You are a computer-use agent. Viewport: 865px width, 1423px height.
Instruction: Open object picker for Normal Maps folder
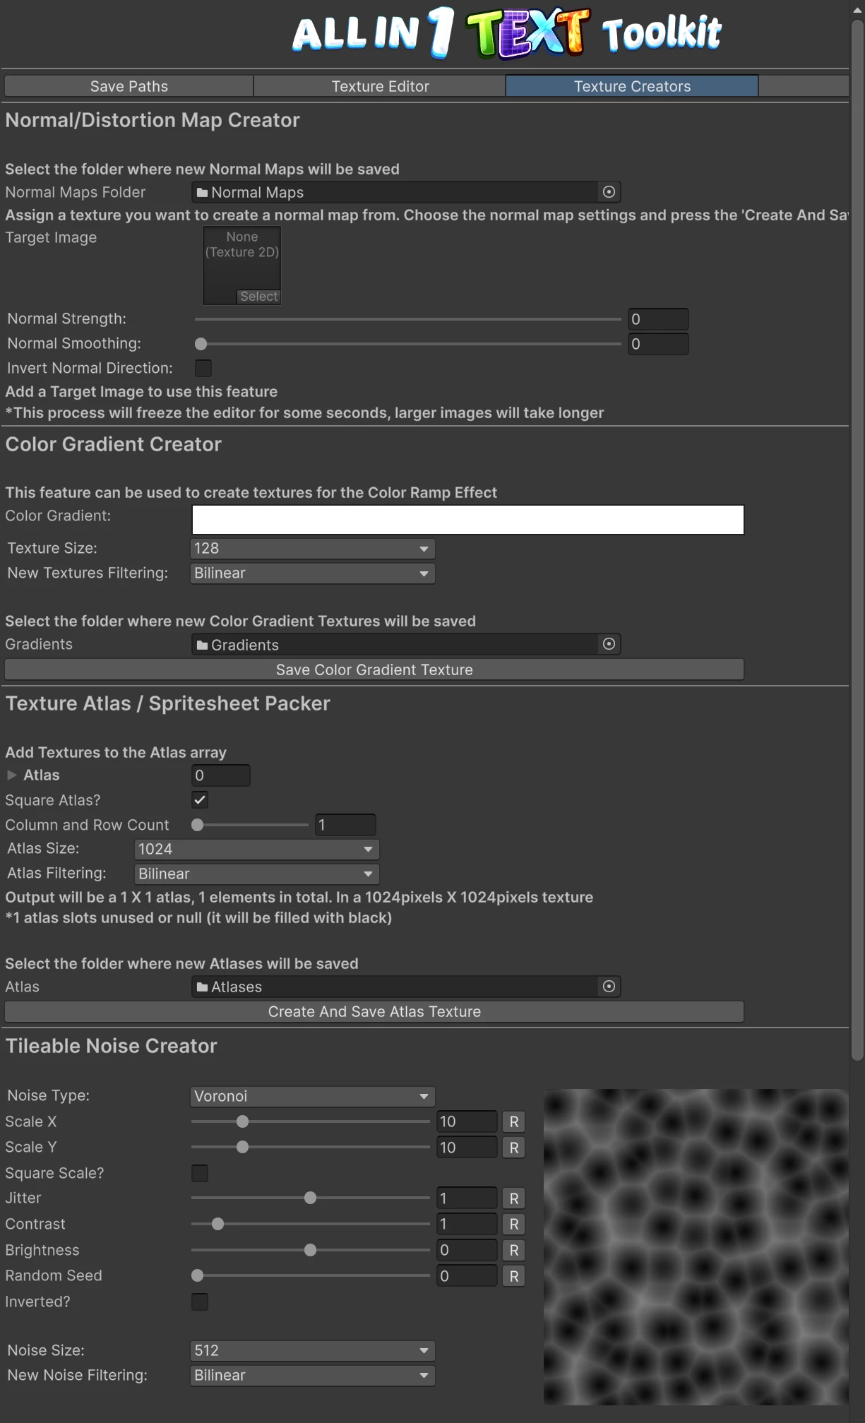tap(609, 192)
